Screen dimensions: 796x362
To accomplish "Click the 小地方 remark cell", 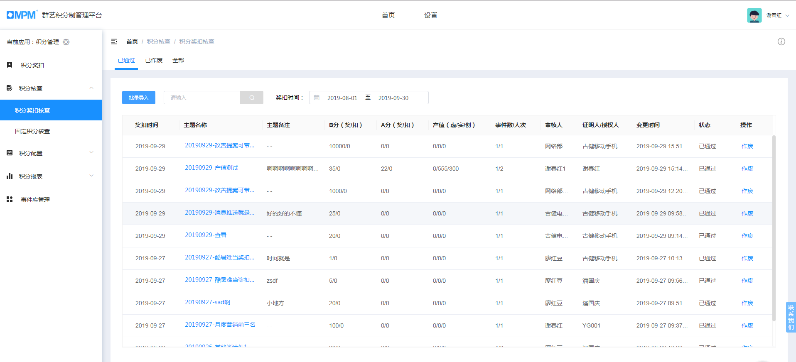I will [275, 303].
